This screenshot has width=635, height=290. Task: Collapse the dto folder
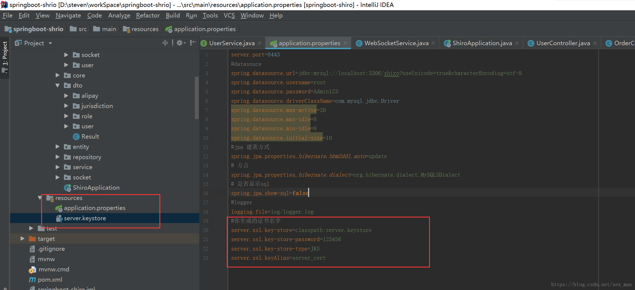[57, 85]
